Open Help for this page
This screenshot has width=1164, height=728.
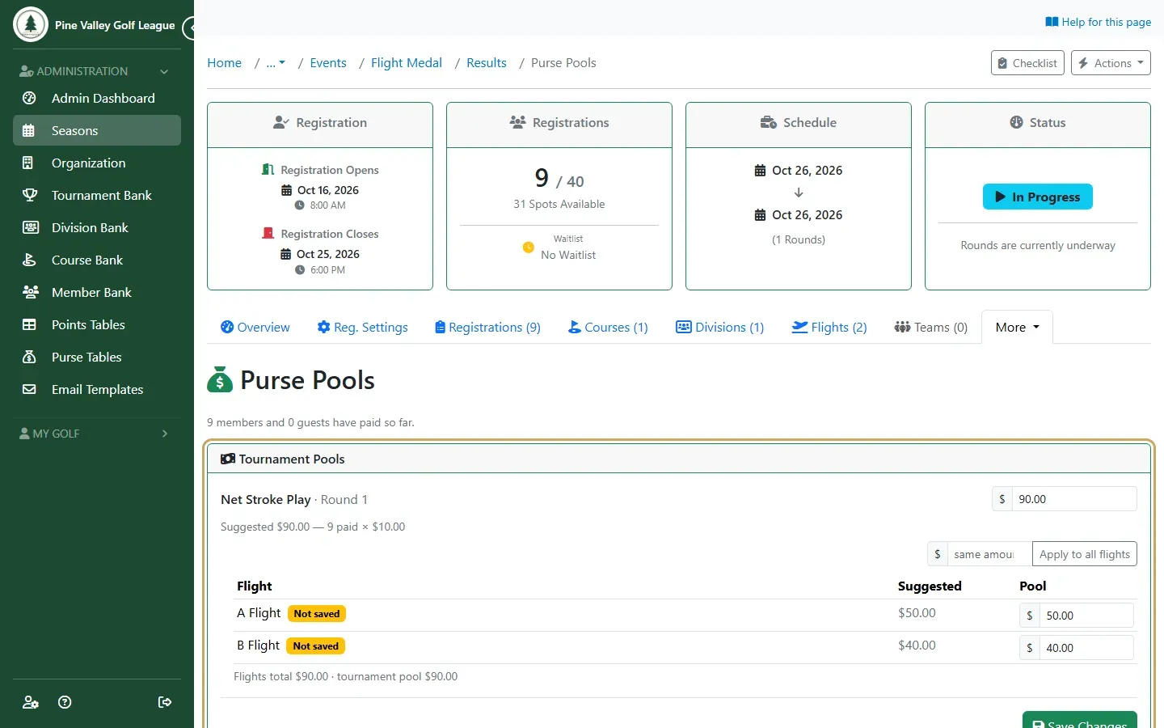1099,22
